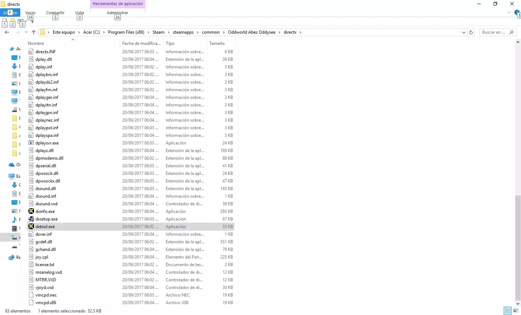Select the file dpwsock.dll
521x315 pixels.
coord(47,173)
